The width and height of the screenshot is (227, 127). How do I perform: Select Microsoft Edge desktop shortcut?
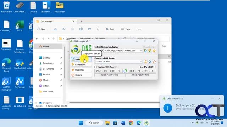6,65
